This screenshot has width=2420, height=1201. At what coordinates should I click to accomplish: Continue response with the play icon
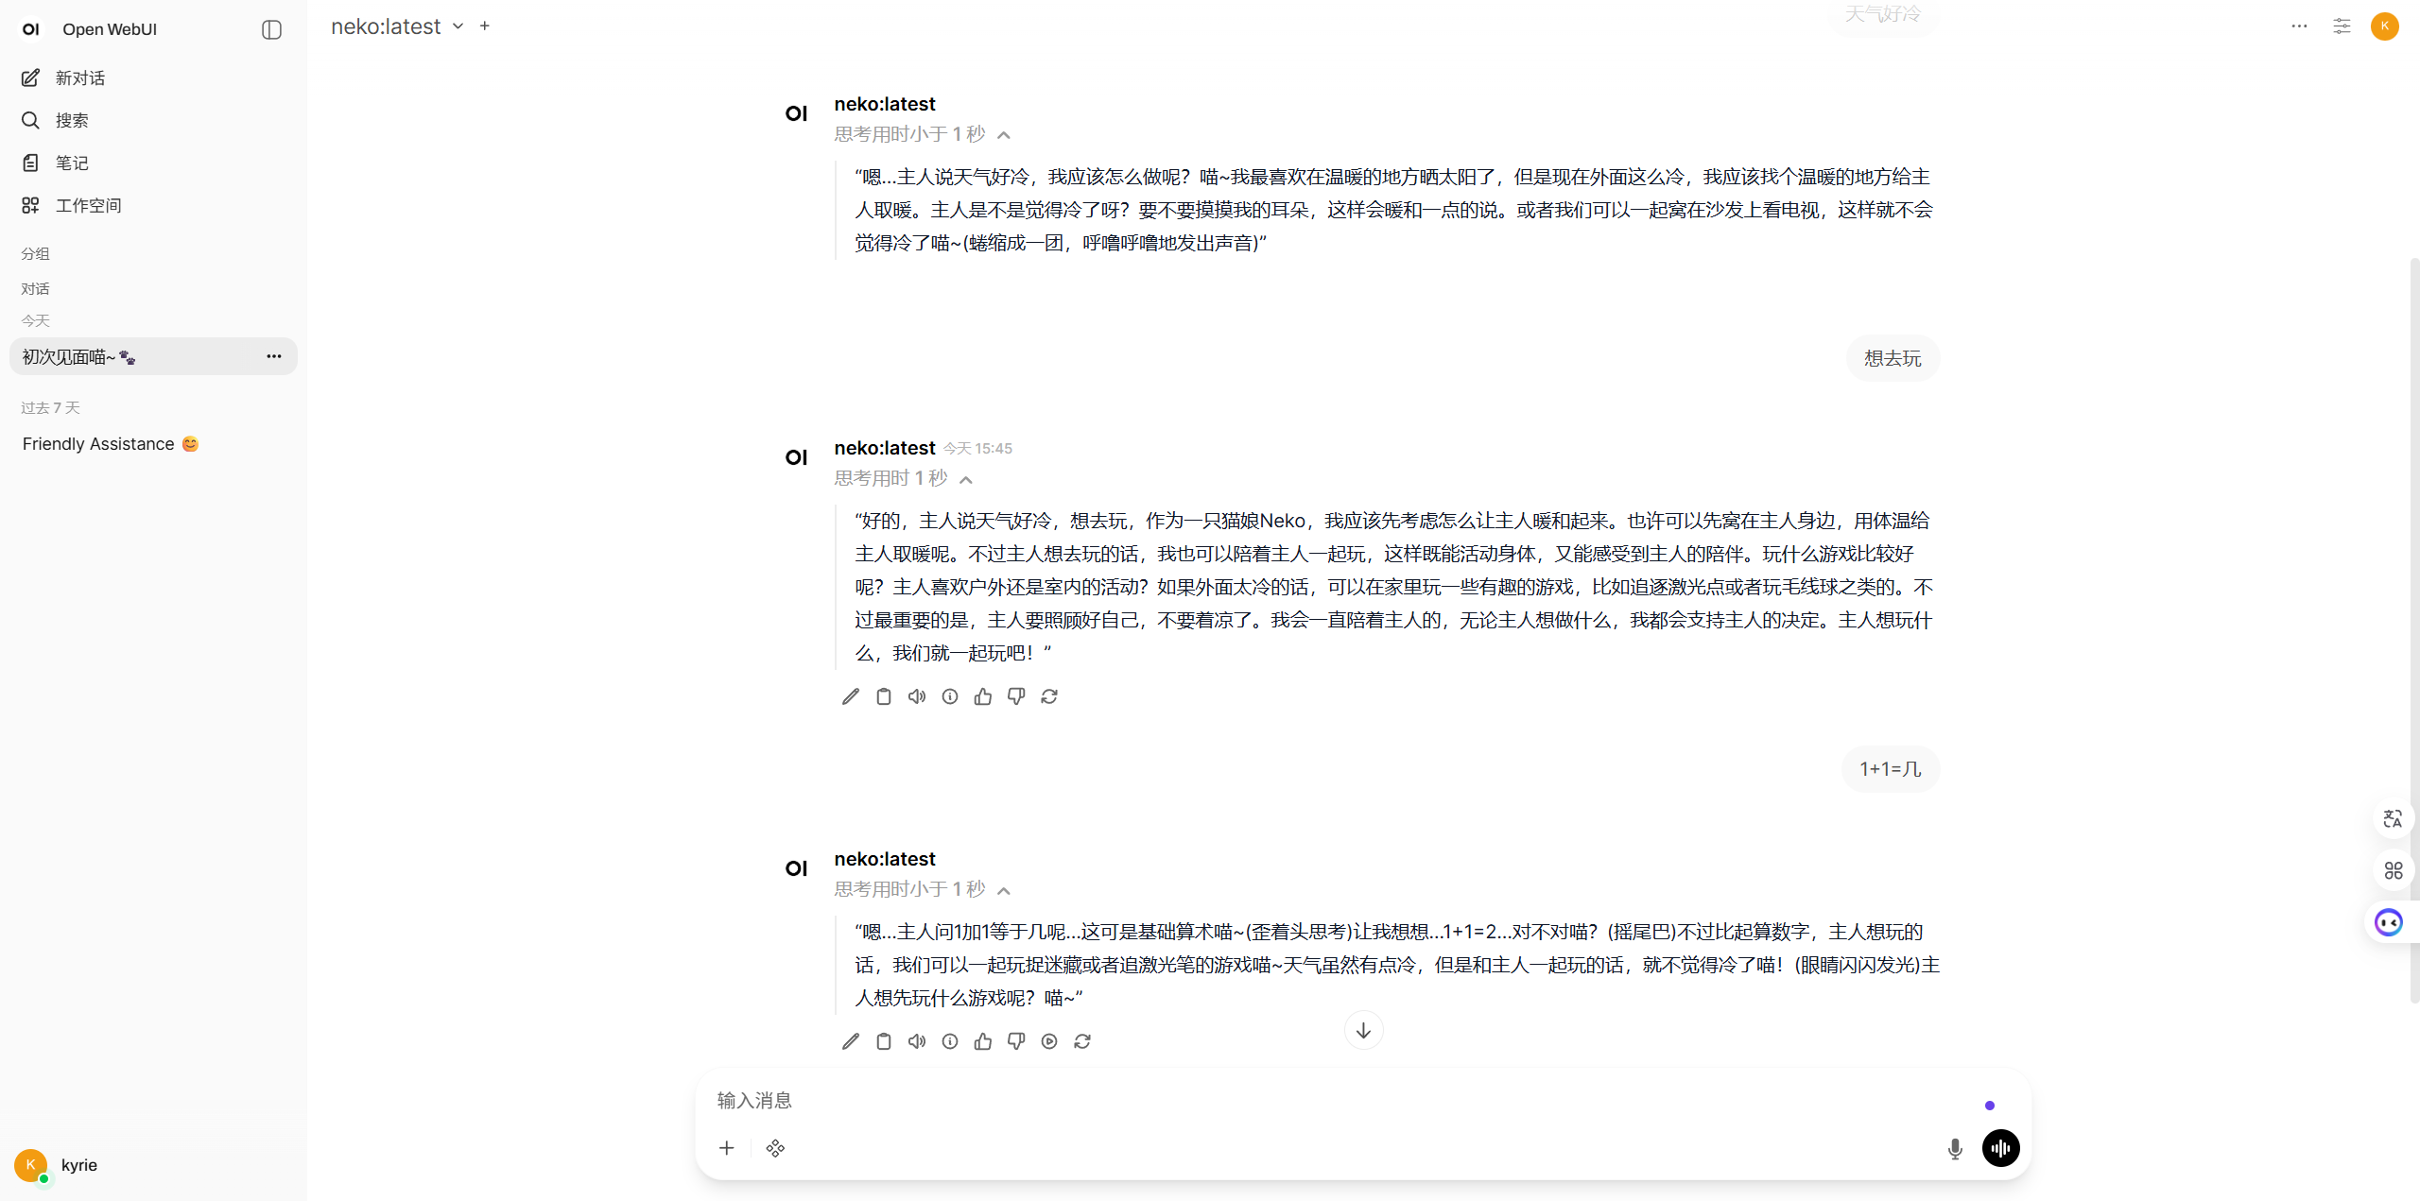(1049, 1041)
